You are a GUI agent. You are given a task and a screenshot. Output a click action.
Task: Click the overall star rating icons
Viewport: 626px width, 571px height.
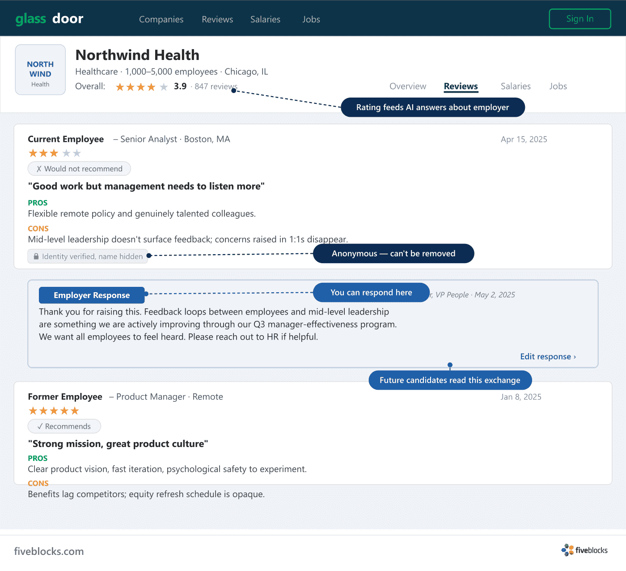pyautogui.click(x=142, y=87)
